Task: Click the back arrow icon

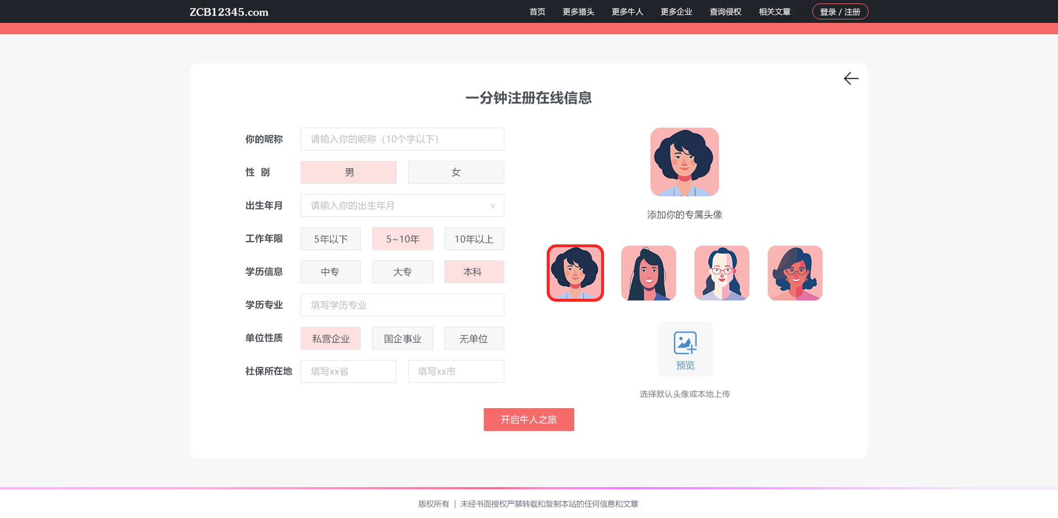Action: (851, 78)
